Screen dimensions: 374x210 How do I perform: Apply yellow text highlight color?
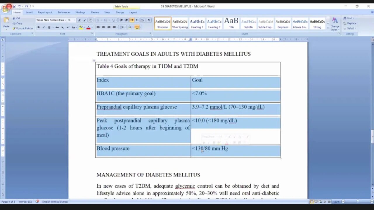[81, 27]
